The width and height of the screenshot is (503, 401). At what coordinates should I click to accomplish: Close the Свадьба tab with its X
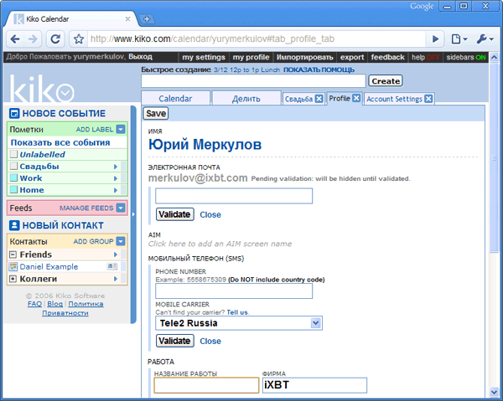click(319, 99)
